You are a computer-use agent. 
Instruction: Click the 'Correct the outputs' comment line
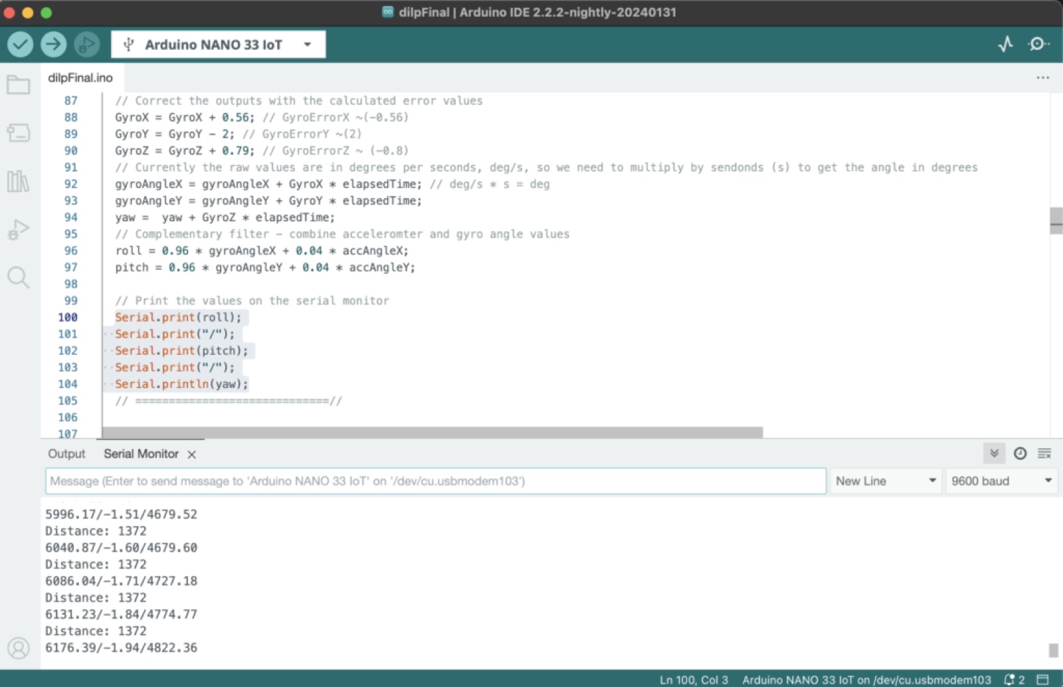[299, 101]
